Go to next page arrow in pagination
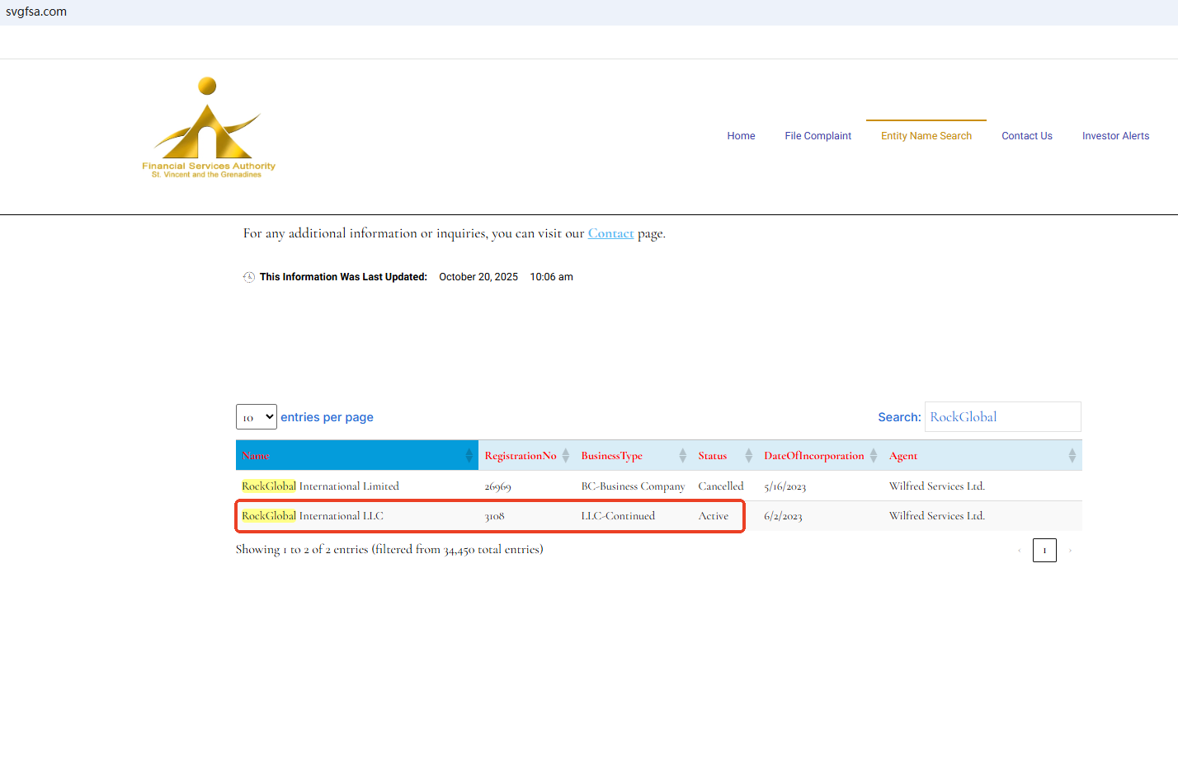 pyautogui.click(x=1070, y=550)
